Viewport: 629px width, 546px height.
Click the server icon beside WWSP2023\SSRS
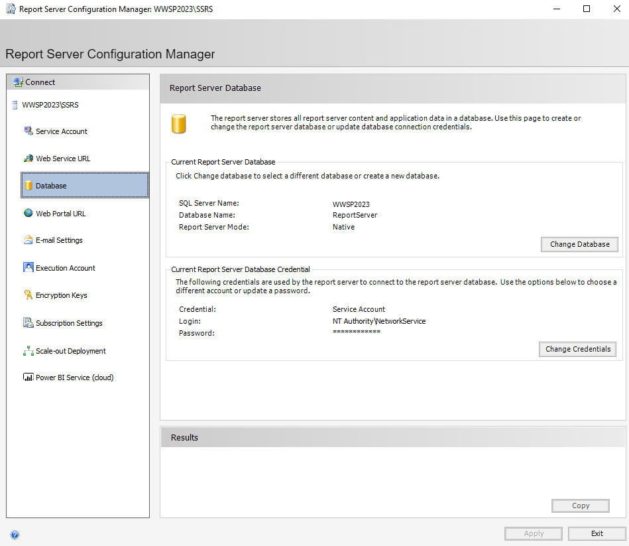click(x=15, y=105)
